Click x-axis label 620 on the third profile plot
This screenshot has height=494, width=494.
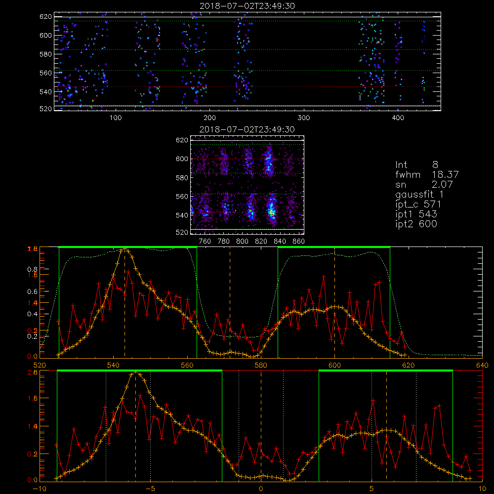pyautogui.click(x=409, y=366)
